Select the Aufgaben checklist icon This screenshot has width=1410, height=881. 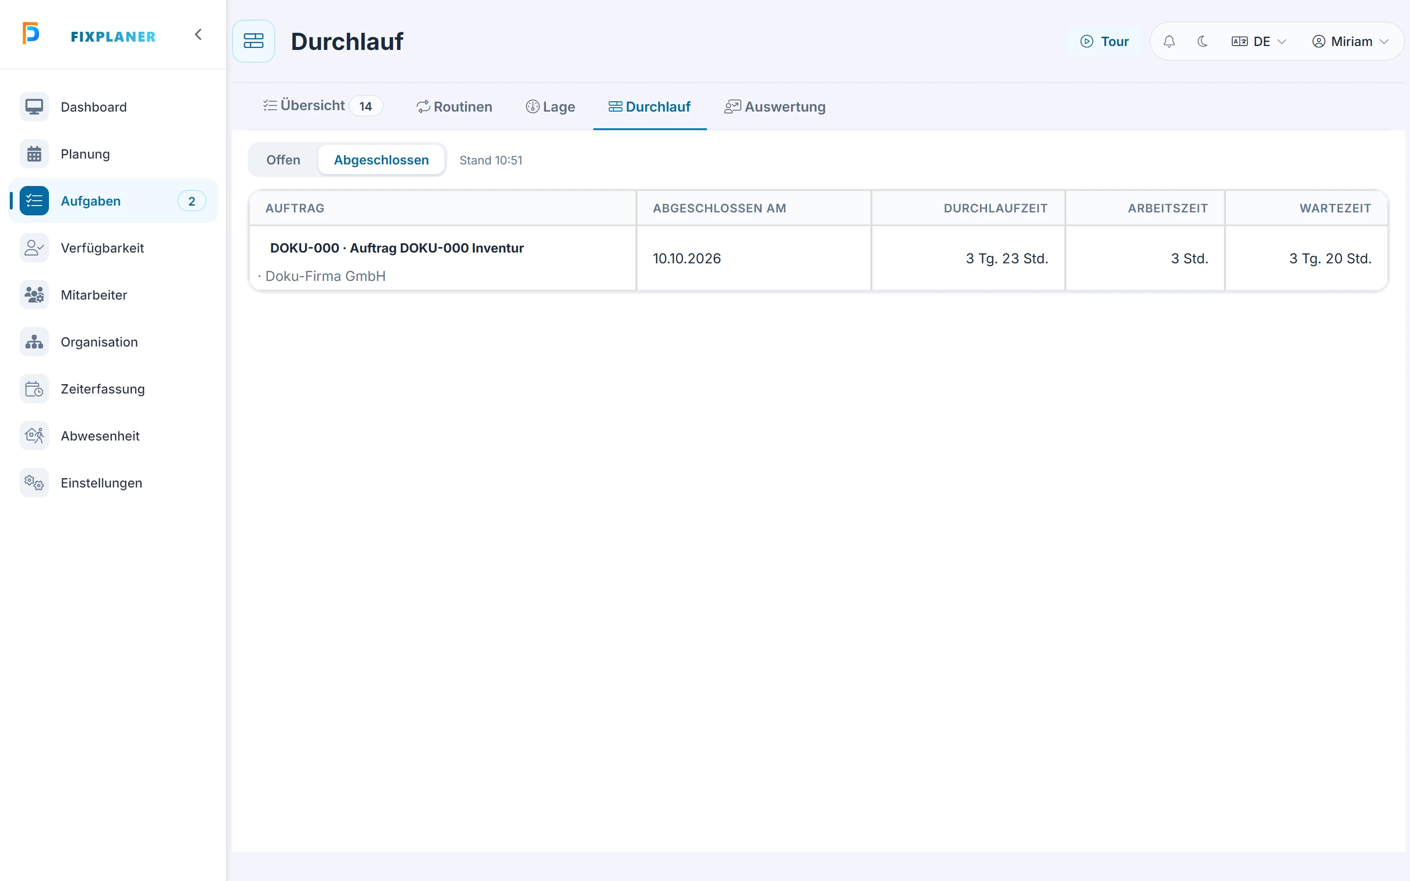(34, 201)
